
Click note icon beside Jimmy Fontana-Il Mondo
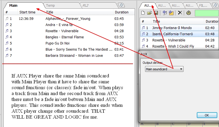point(143,28)
